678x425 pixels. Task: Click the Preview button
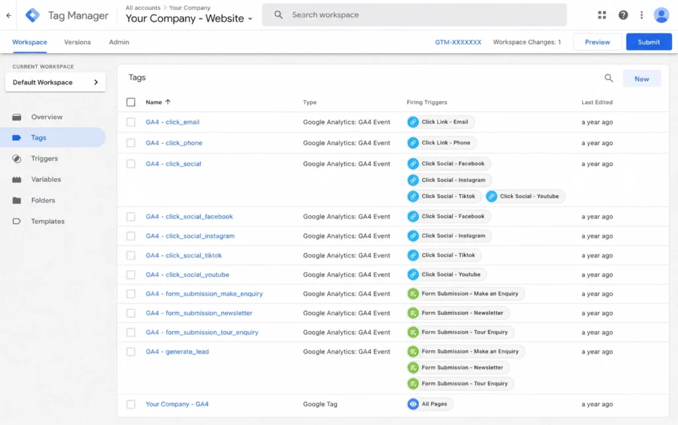point(597,42)
